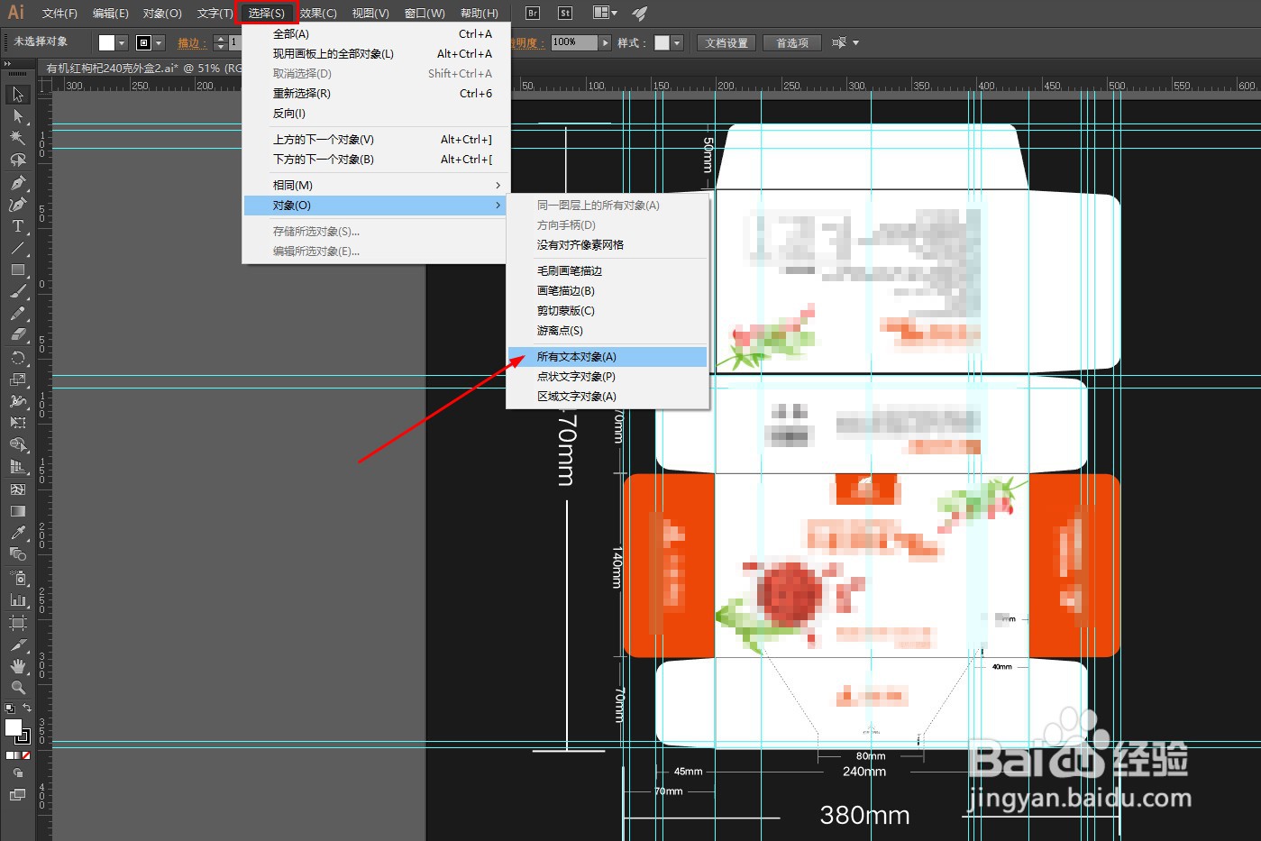Select the Curvature pen tool

[x=18, y=205]
